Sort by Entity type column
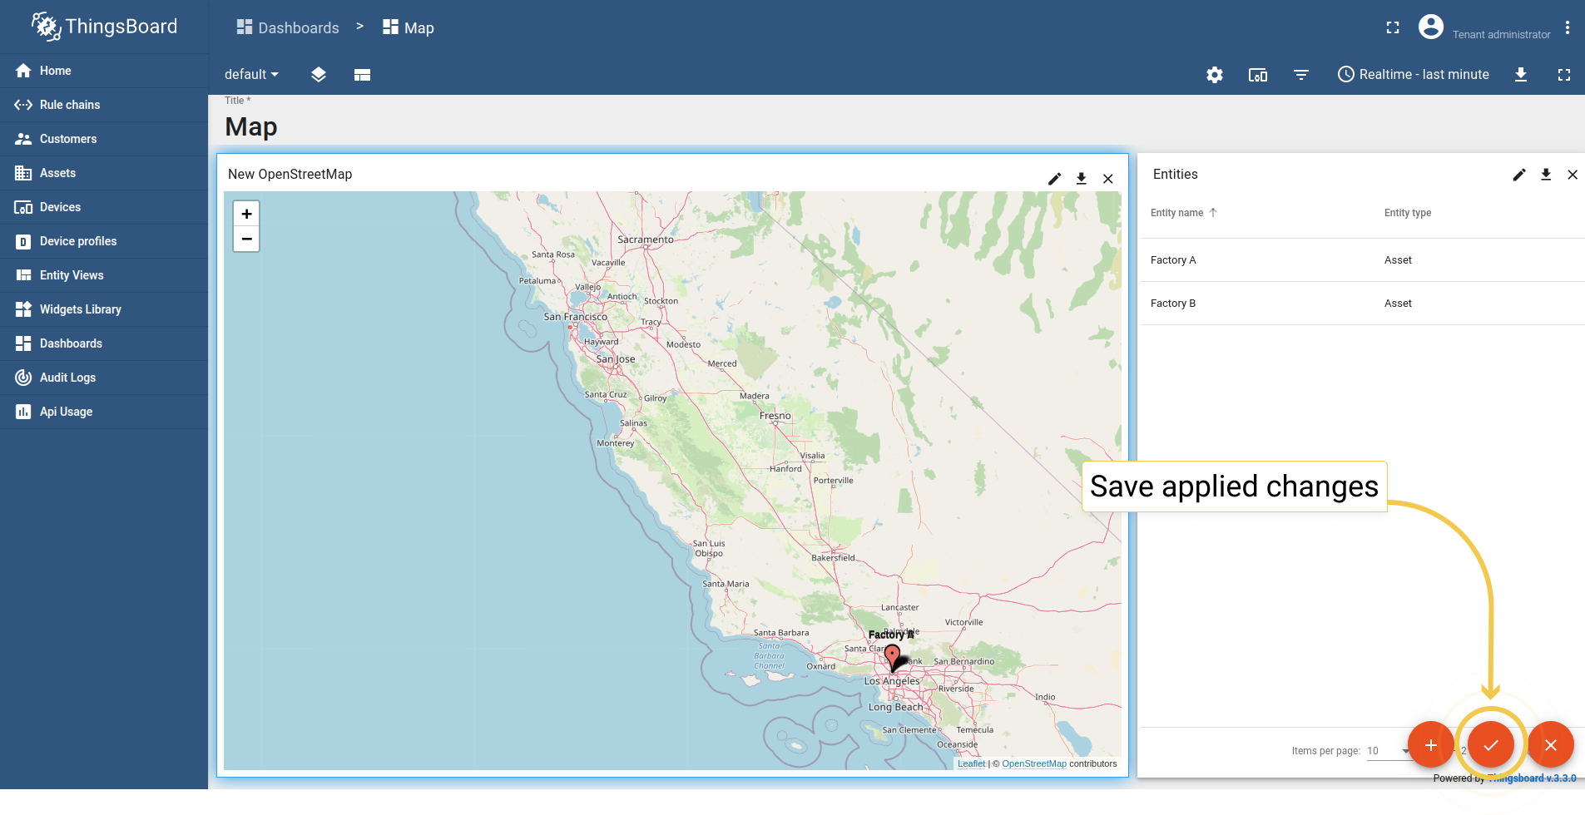This screenshot has width=1585, height=815. pyautogui.click(x=1408, y=213)
